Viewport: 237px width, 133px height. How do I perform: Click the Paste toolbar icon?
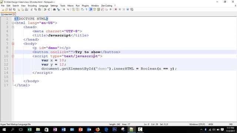[40, 10]
